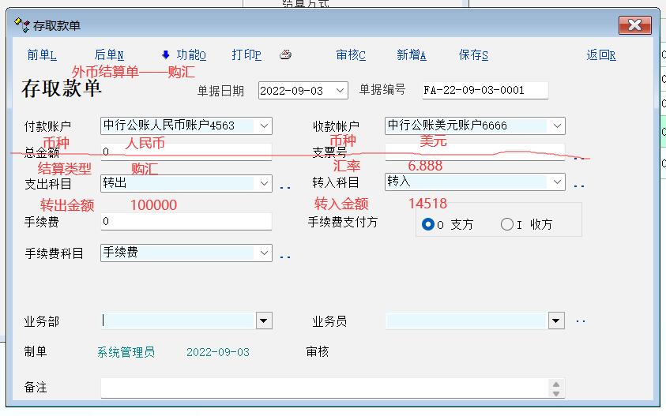Go to previous record with 前单

[x=41, y=55]
